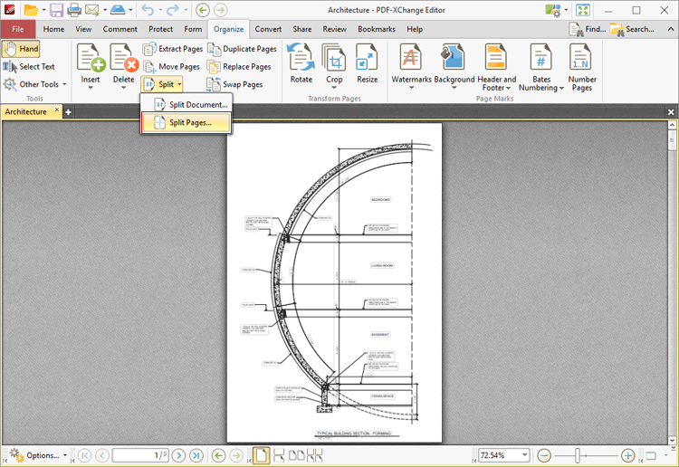Image resolution: width=679 pixels, height=467 pixels.
Task: Expand the arrow under Crop
Action: (x=334, y=88)
